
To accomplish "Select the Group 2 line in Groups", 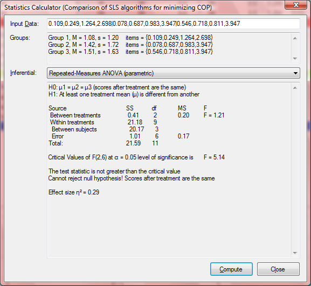I will pos(130,45).
